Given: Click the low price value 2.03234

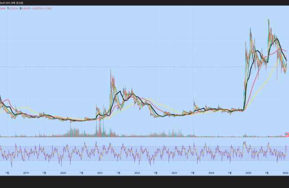Looking at the screenshot, I should [19, 7].
